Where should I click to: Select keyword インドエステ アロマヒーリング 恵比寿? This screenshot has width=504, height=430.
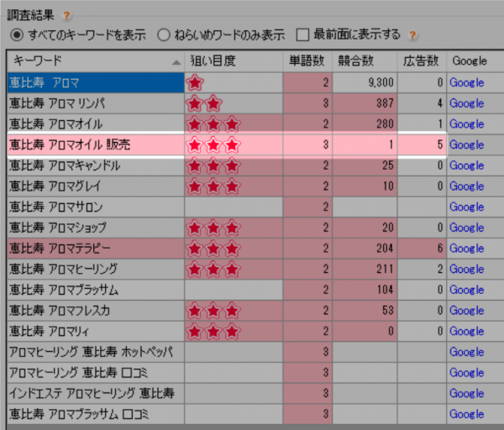94,393
